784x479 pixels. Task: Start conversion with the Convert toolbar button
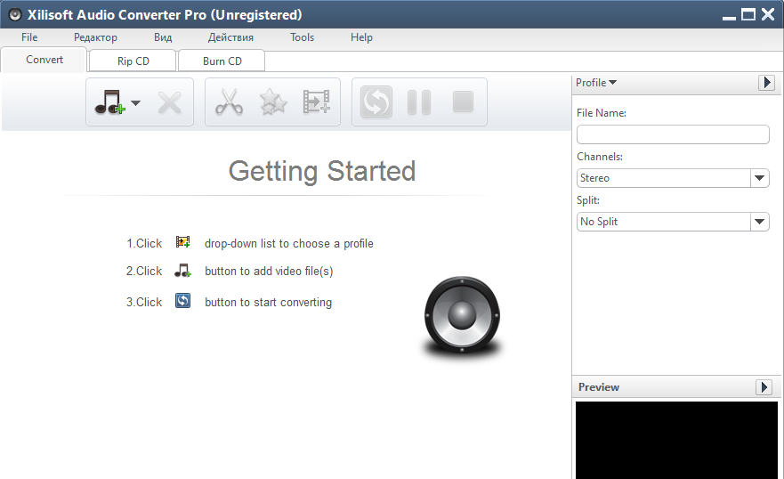tap(376, 102)
